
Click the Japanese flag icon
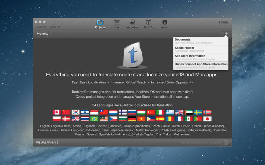(x=207, y=119)
